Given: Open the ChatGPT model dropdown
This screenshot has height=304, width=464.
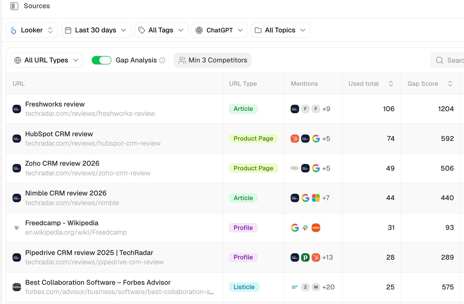Looking at the screenshot, I should 219,30.
